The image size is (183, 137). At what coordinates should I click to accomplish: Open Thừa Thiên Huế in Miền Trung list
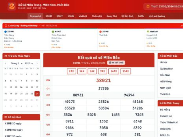[169, 122]
